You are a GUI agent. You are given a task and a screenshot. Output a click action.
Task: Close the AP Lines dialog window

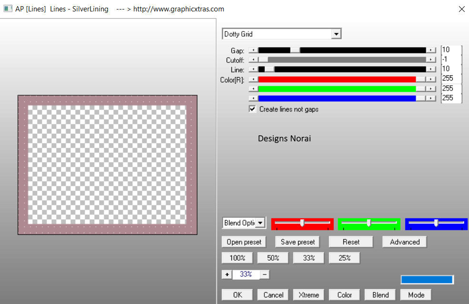tap(461, 9)
